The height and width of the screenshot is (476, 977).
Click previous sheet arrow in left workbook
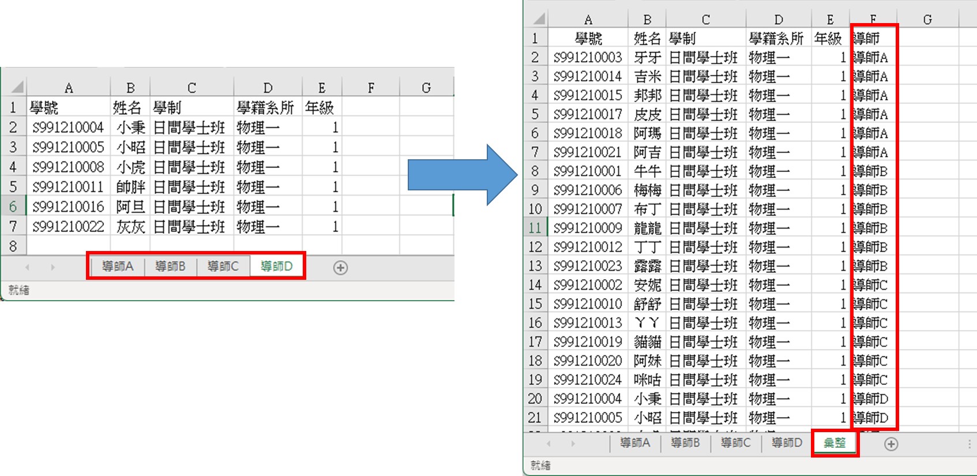tap(27, 267)
